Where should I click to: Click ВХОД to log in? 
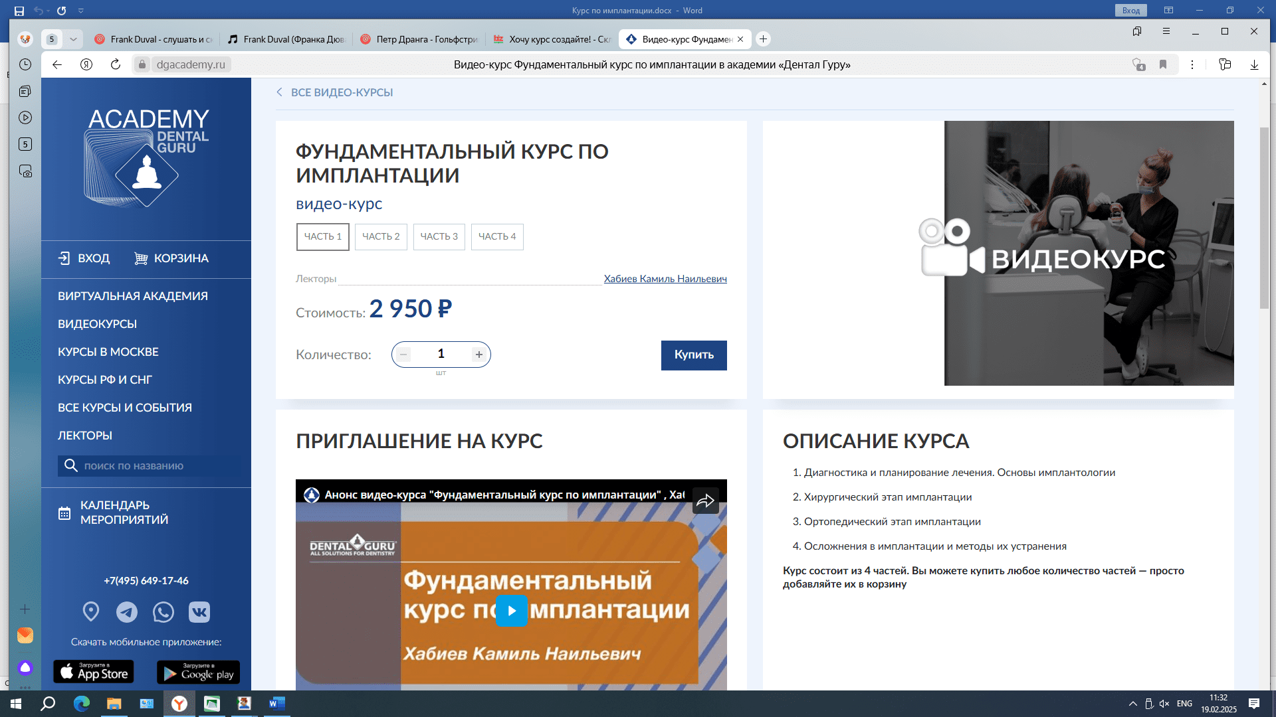(x=84, y=258)
